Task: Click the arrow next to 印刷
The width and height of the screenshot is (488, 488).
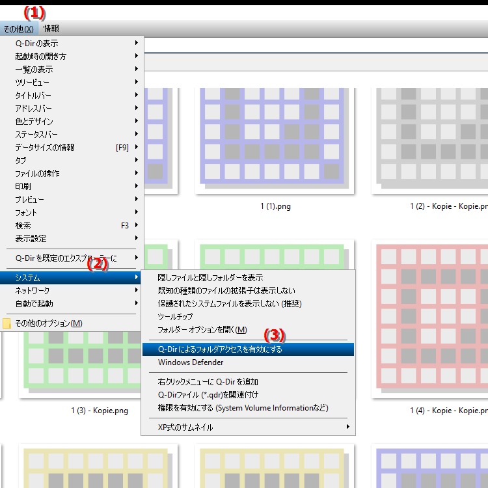Action: tap(137, 186)
